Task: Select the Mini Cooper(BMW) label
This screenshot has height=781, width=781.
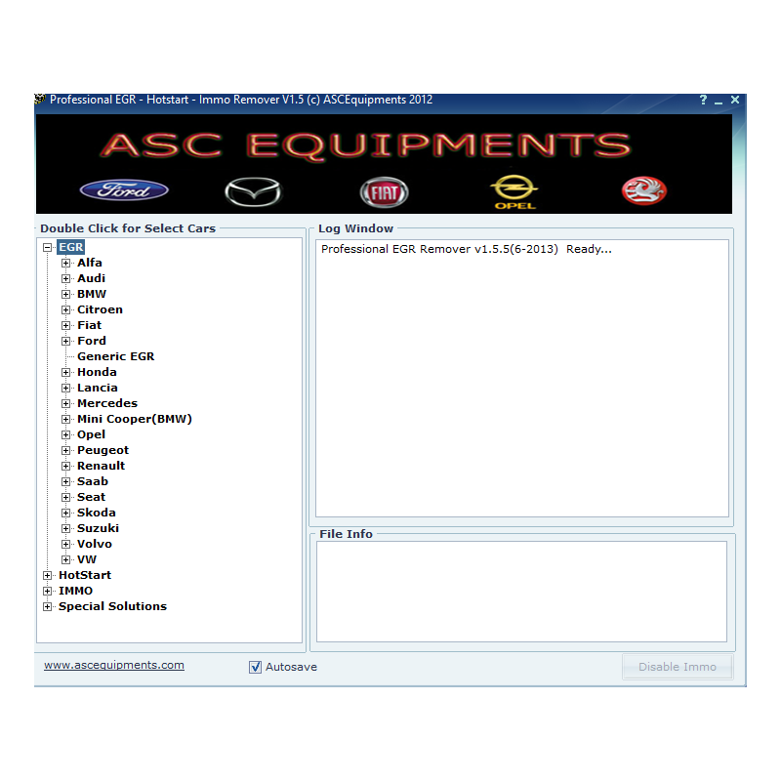Action: coord(135,419)
